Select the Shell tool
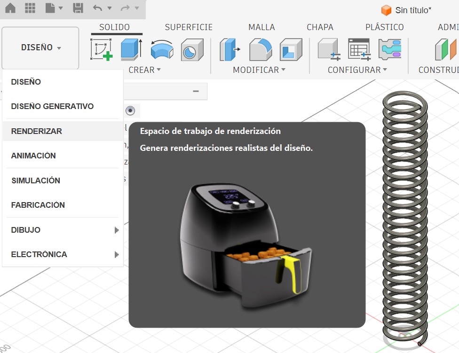The height and width of the screenshot is (353, 459). tap(291, 49)
